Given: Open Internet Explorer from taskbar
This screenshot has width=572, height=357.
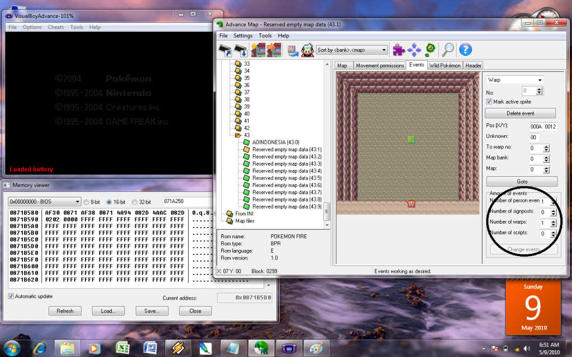Looking at the screenshot, I should click(40, 348).
